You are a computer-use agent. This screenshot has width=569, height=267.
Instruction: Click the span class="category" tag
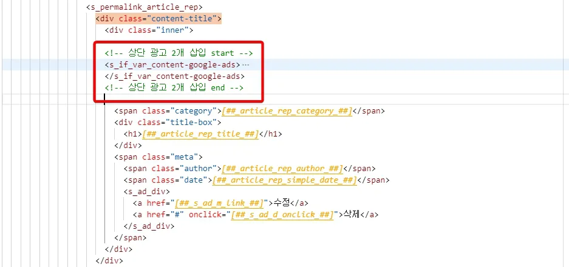tap(168, 110)
